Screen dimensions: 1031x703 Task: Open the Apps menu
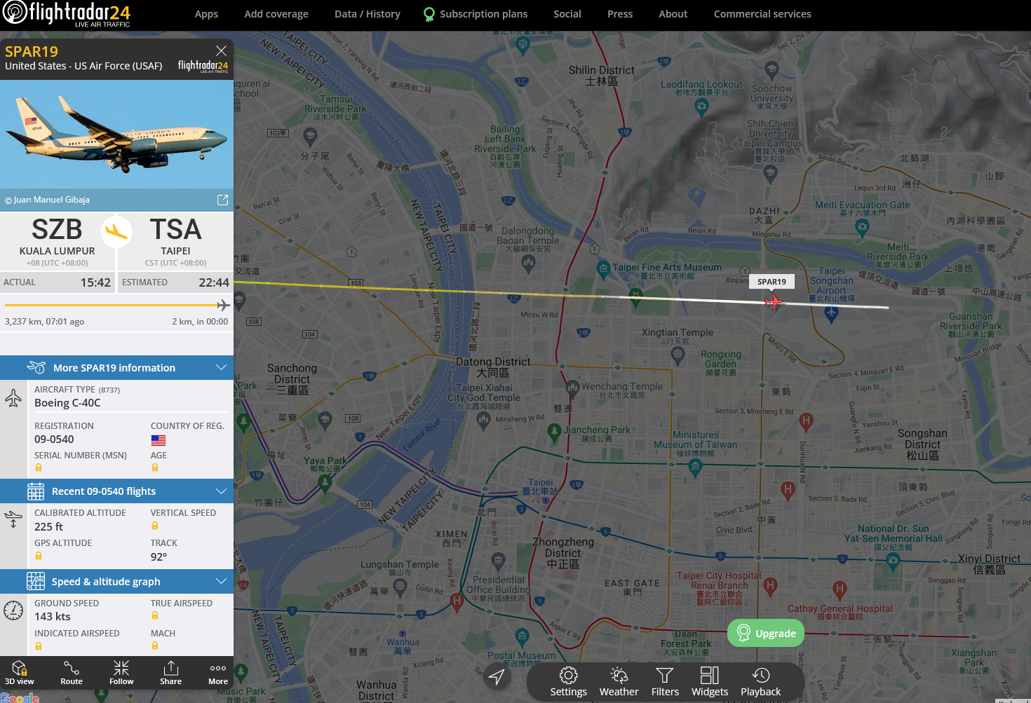[x=206, y=14]
